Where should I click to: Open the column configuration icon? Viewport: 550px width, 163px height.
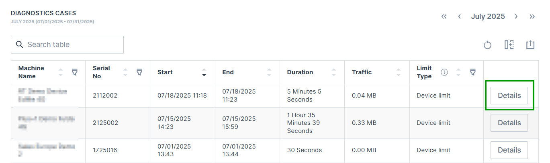click(509, 45)
